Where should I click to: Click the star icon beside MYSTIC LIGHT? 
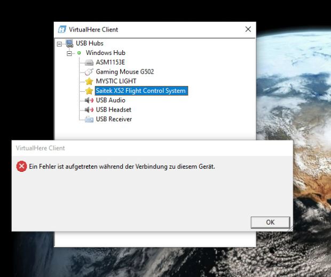tap(89, 81)
